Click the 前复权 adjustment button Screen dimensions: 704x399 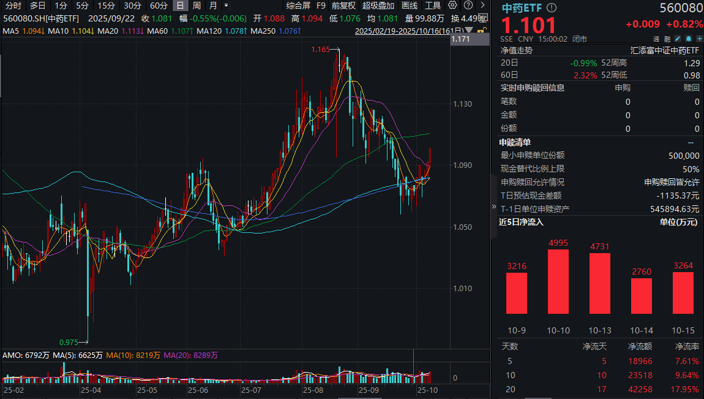[x=343, y=6]
